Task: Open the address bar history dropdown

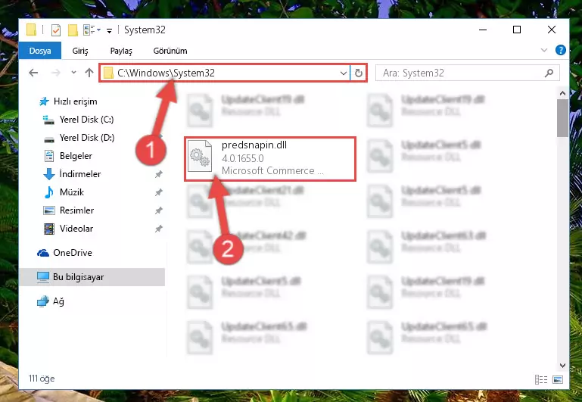Action: (x=344, y=73)
